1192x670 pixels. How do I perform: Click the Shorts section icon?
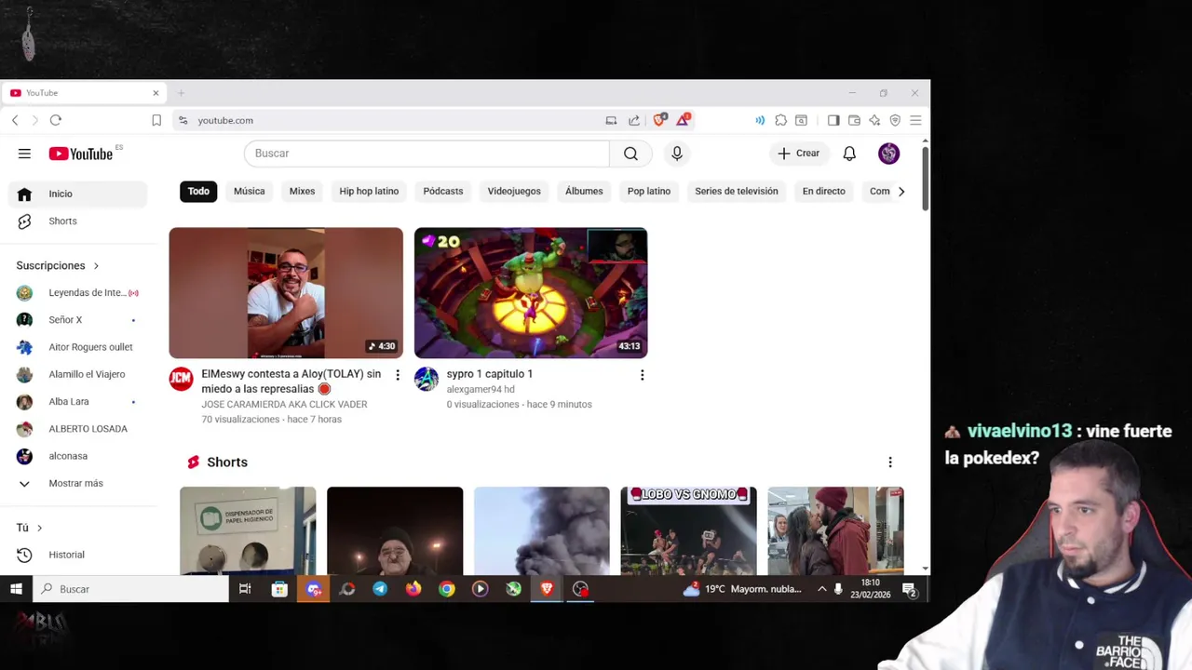(194, 462)
